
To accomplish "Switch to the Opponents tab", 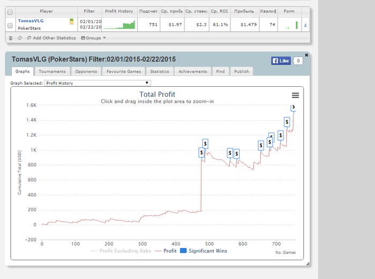I will pos(86,71).
